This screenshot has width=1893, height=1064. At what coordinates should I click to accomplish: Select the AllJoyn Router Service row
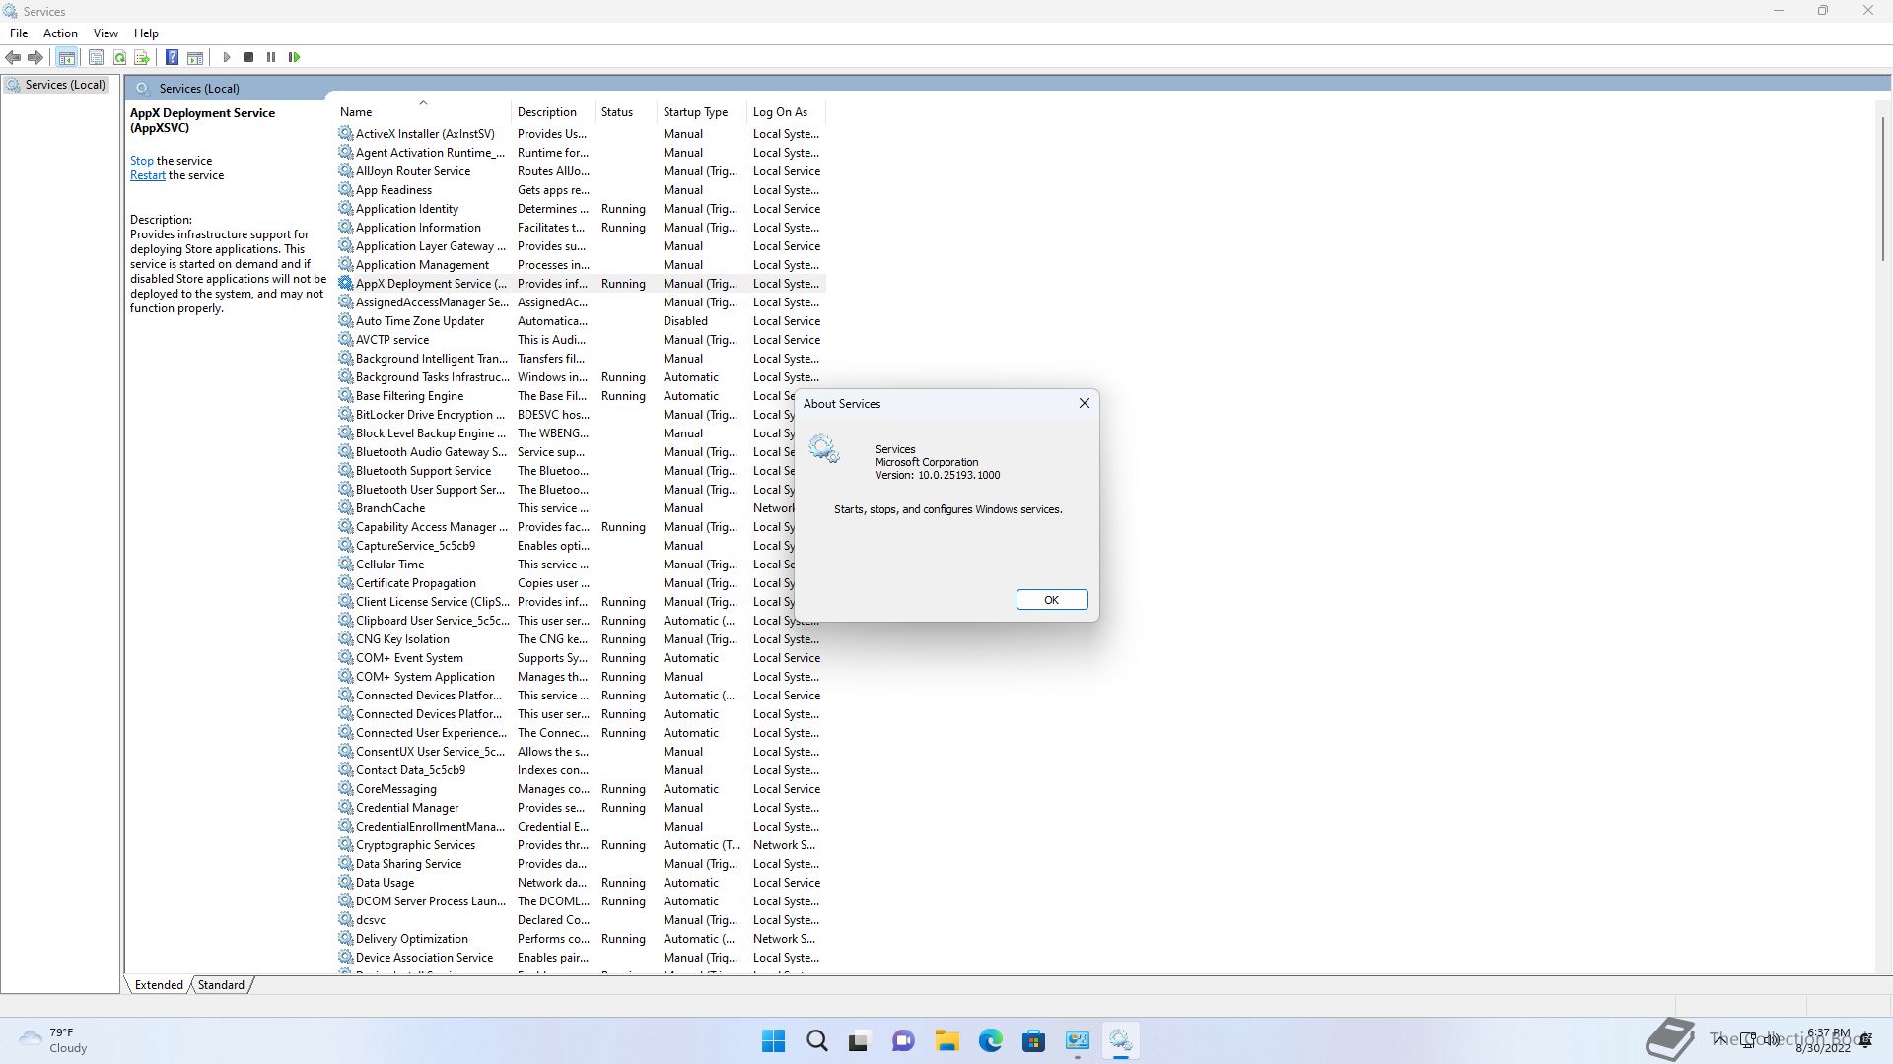coord(581,171)
